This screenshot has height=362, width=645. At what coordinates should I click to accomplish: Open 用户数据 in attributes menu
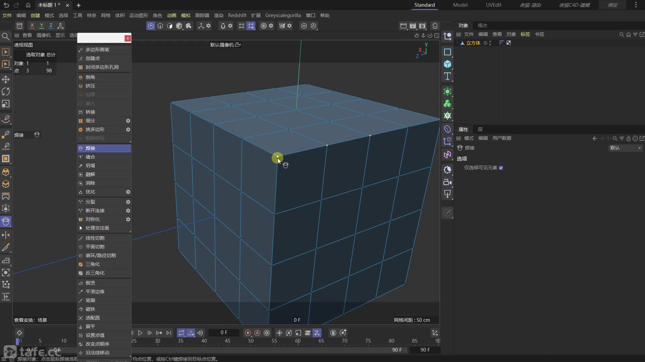click(502, 138)
